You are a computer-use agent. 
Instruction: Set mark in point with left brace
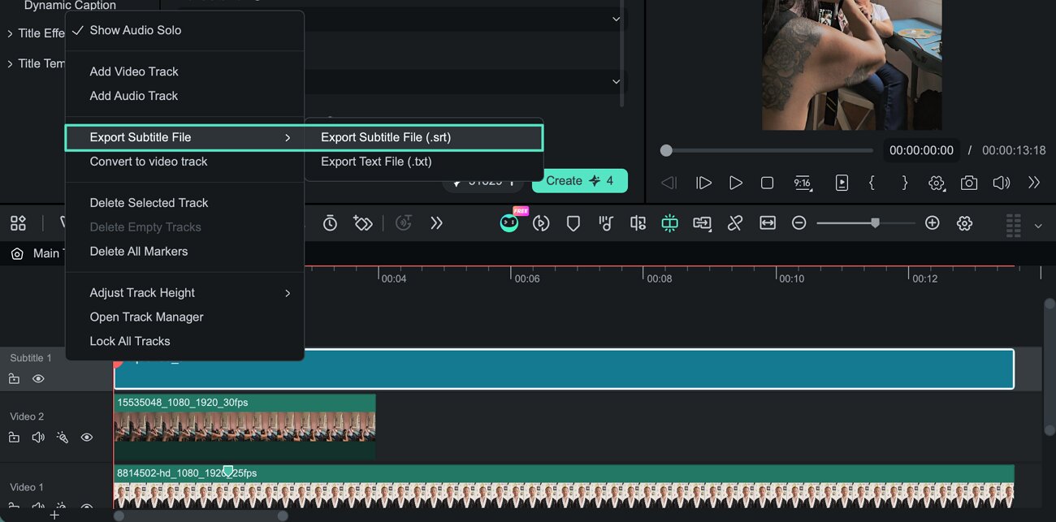(872, 183)
